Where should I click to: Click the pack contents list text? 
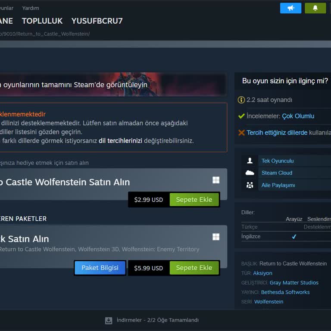pyautogui.click(x=100, y=249)
